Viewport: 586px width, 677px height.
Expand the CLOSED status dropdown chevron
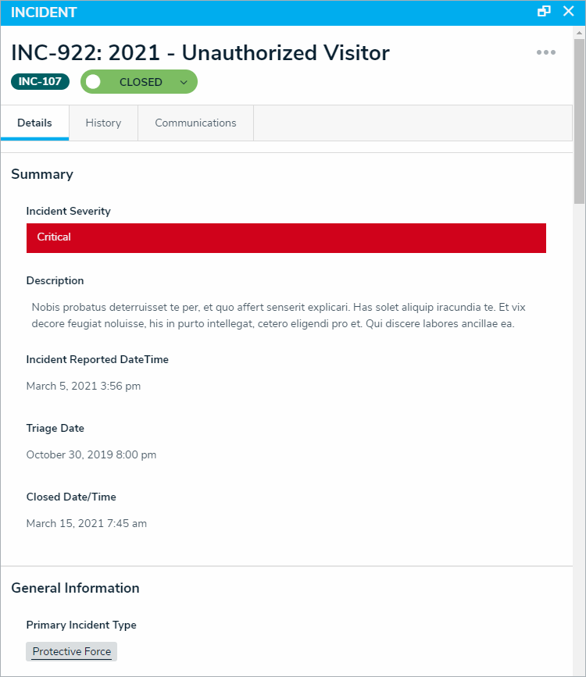click(184, 82)
